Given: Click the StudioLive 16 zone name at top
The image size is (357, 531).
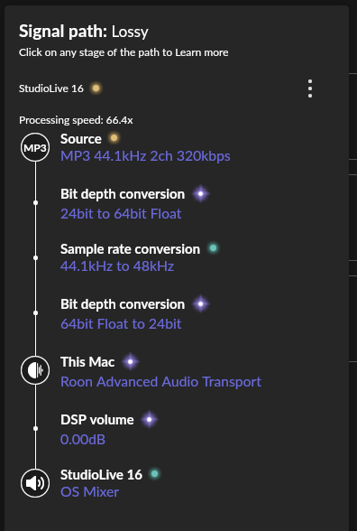Looking at the screenshot, I should tap(51, 88).
